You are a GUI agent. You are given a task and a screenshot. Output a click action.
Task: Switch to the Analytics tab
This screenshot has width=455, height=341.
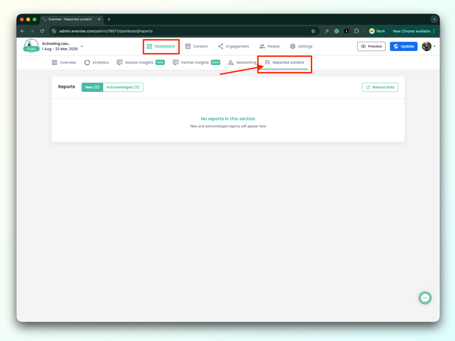(x=97, y=63)
